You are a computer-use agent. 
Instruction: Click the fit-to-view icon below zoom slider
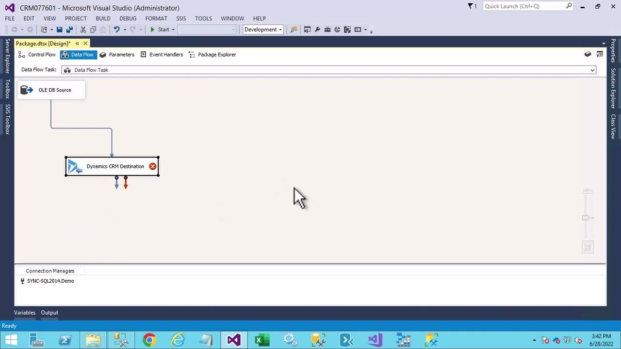(x=588, y=248)
